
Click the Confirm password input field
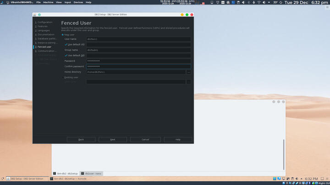[138, 67]
